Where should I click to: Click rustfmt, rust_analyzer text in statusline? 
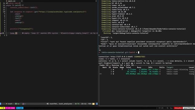pyautogui.click(x=61, y=104)
